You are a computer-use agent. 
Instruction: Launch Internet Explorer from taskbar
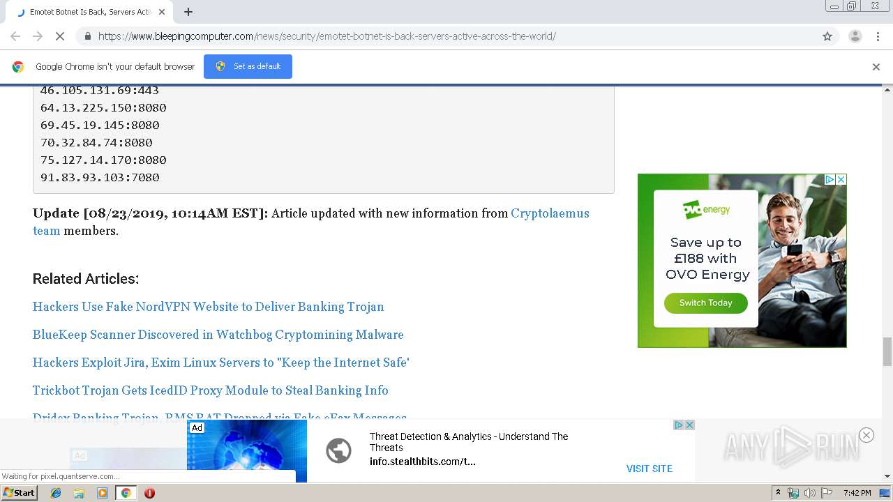coord(56,493)
